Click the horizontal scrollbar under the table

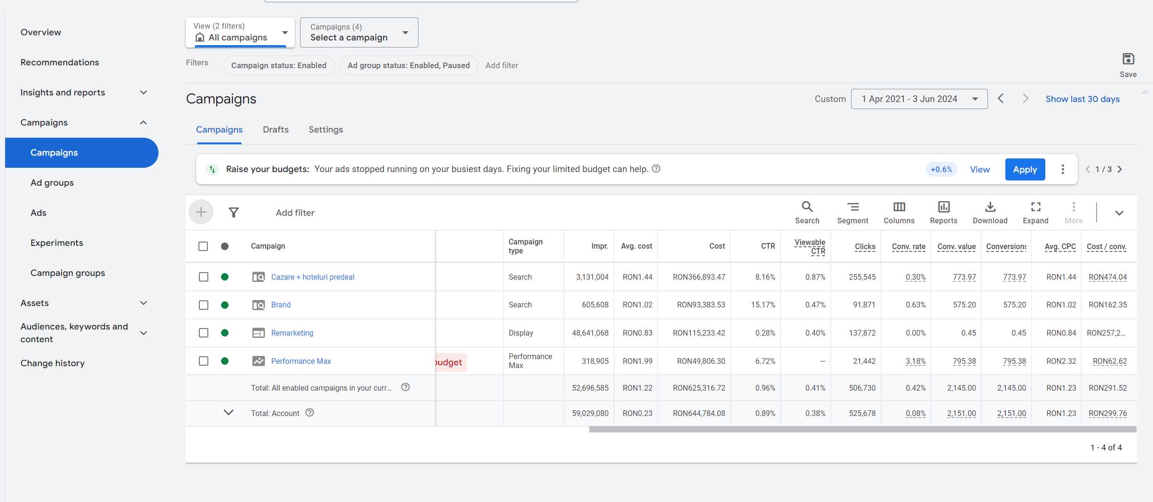click(x=862, y=429)
